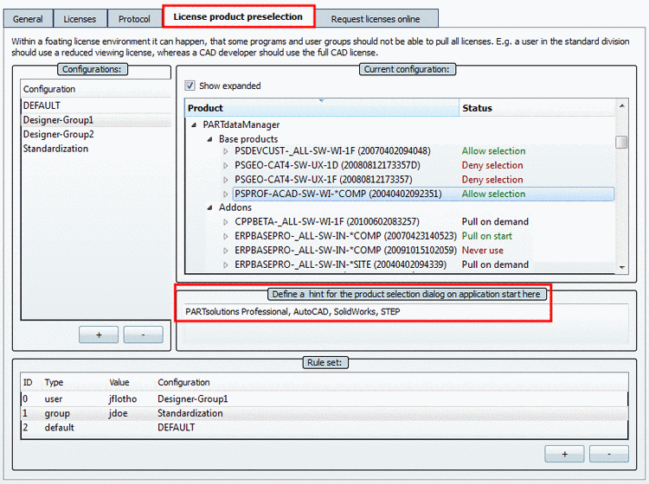Expand CPPBETA-_ALL-SW-WI-1F addon row
Viewport: 649px width, 484px height.
coord(226,222)
